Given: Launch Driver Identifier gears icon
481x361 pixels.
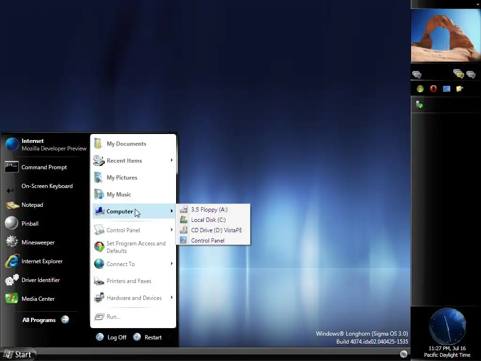Looking at the screenshot, I should (12, 280).
